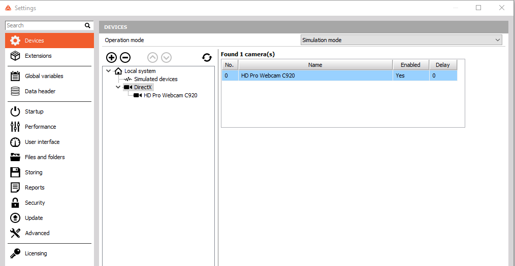515x266 pixels.
Task: Click the Delay column header
Action: coord(443,65)
